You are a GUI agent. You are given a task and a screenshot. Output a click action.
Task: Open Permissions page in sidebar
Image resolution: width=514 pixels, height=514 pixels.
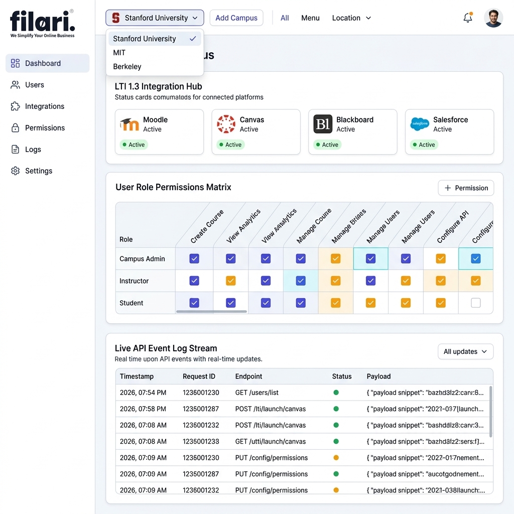(x=48, y=128)
